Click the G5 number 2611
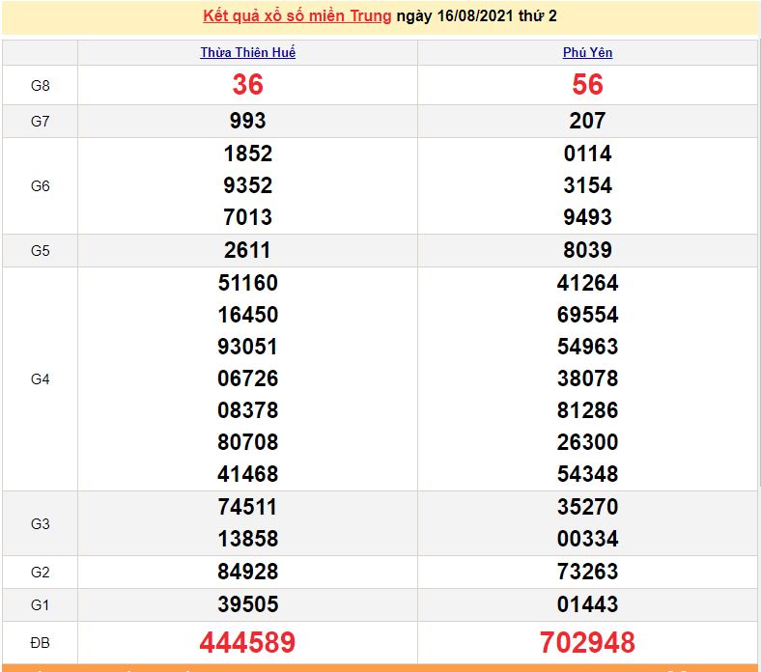The height and width of the screenshot is (672, 761). pos(248,250)
